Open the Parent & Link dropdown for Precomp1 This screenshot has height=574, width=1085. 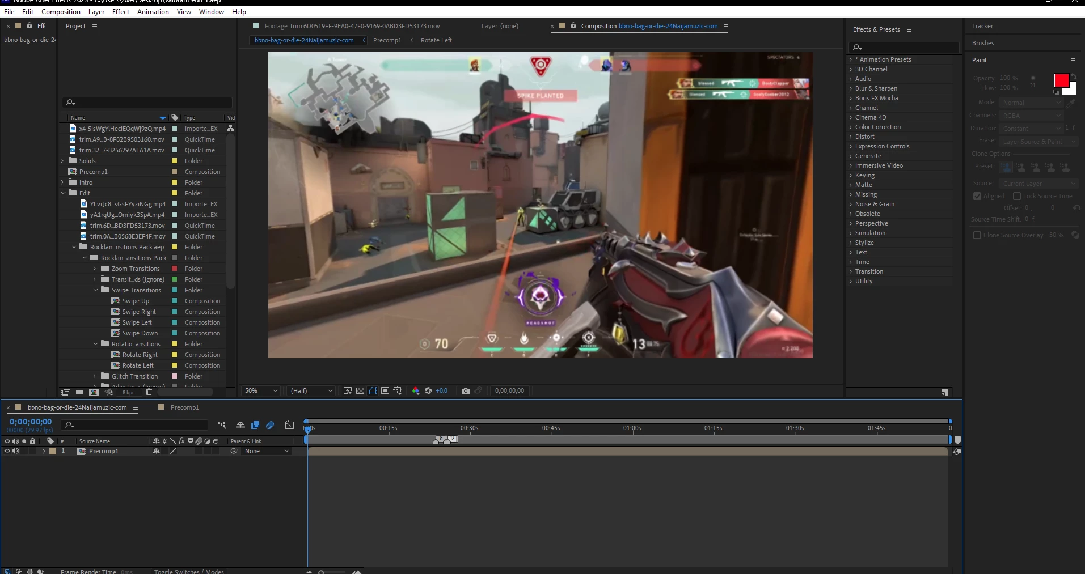[267, 451]
